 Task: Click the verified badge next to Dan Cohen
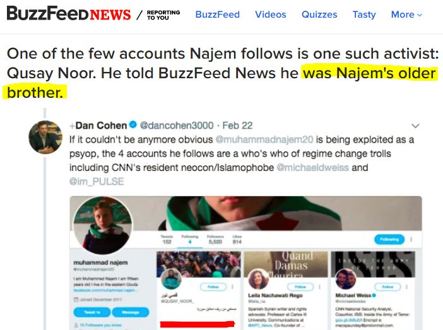[x=133, y=126]
